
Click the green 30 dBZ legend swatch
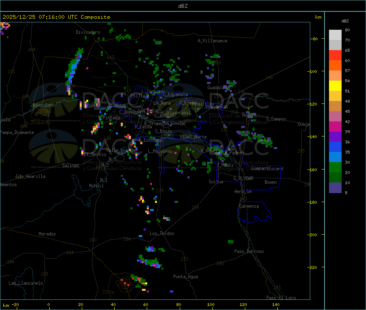pyautogui.click(x=335, y=167)
